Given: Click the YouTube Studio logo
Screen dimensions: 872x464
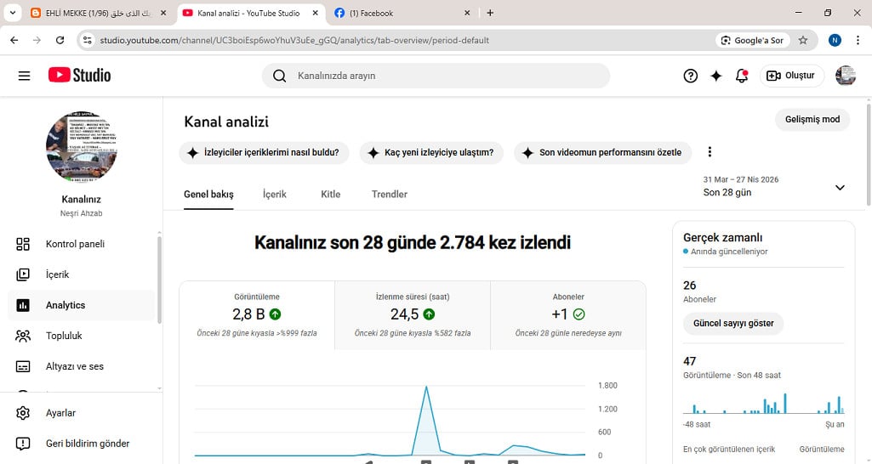Looking at the screenshot, I should [79, 75].
